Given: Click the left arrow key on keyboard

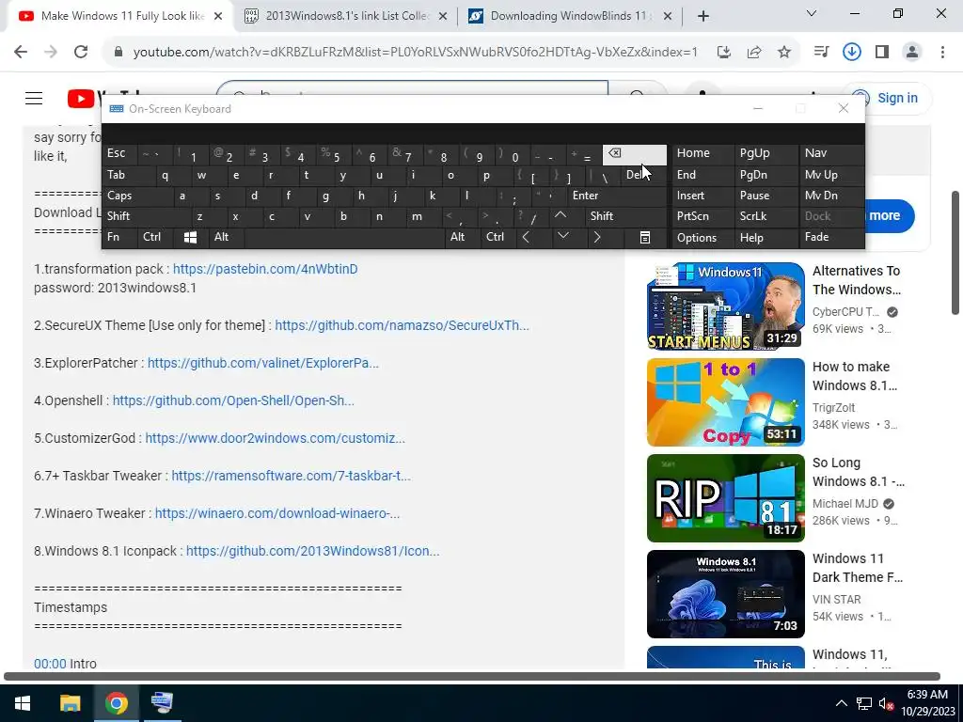Looking at the screenshot, I should pos(526,237).
